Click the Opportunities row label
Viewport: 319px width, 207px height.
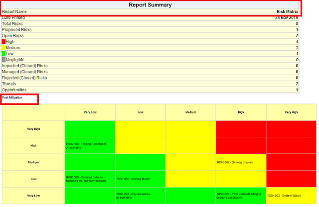pyautogui.click(x=14, y=90)
